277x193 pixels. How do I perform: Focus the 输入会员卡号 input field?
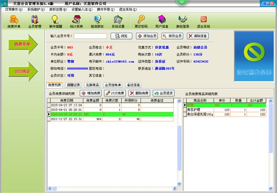tap(90, 36)
